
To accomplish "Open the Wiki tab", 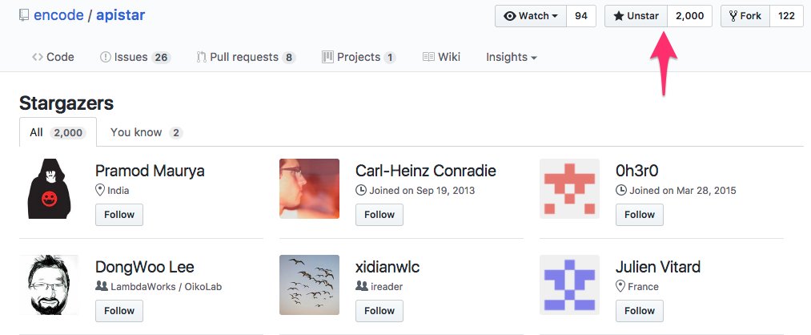I will click(x=441, y=57).
